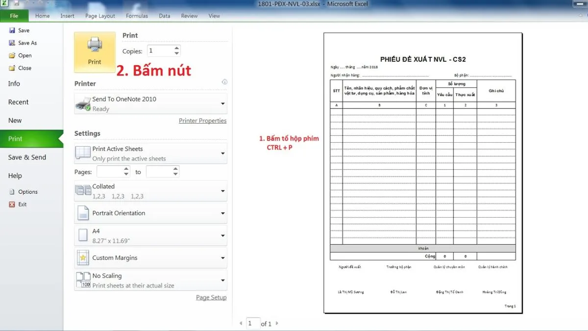Exit Excel using the sidebar command

click(x=23, y=204)
